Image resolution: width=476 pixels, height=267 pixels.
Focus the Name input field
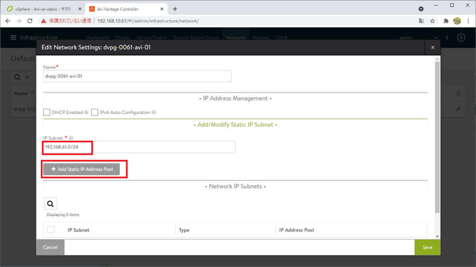click(x=137, y=76)
